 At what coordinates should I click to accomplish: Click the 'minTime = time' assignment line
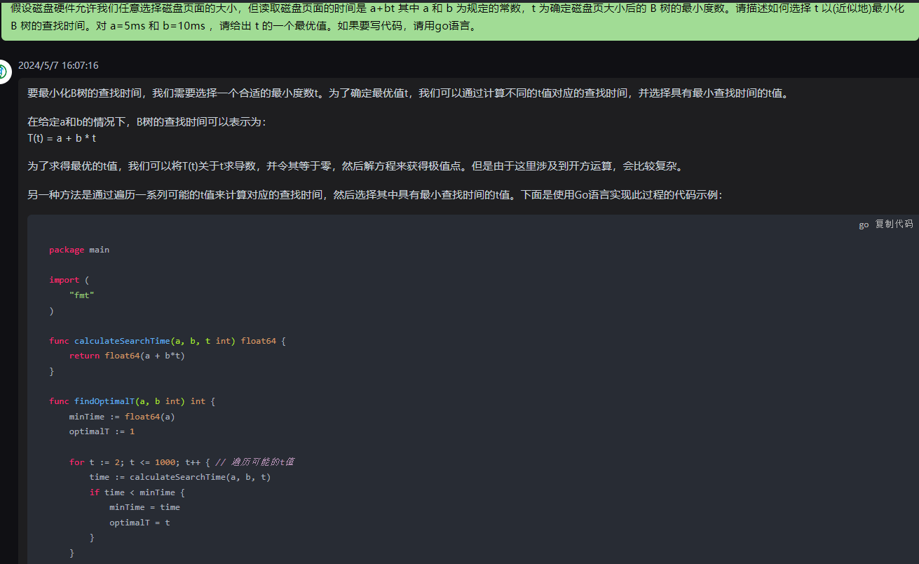coord(144,507)
